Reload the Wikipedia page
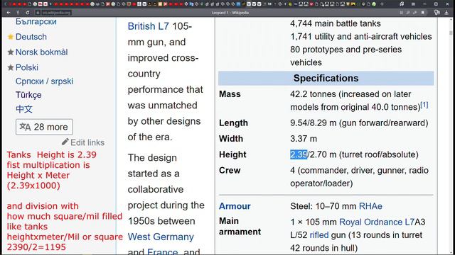The height and width of the screenshot is (255, 455). [x=27, y=13]
